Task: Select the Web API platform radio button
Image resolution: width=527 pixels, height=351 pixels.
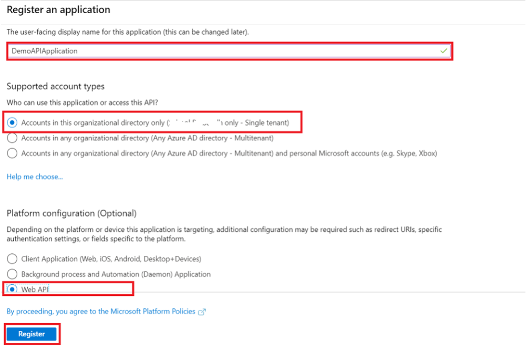Action: click(x=12, y=289)
